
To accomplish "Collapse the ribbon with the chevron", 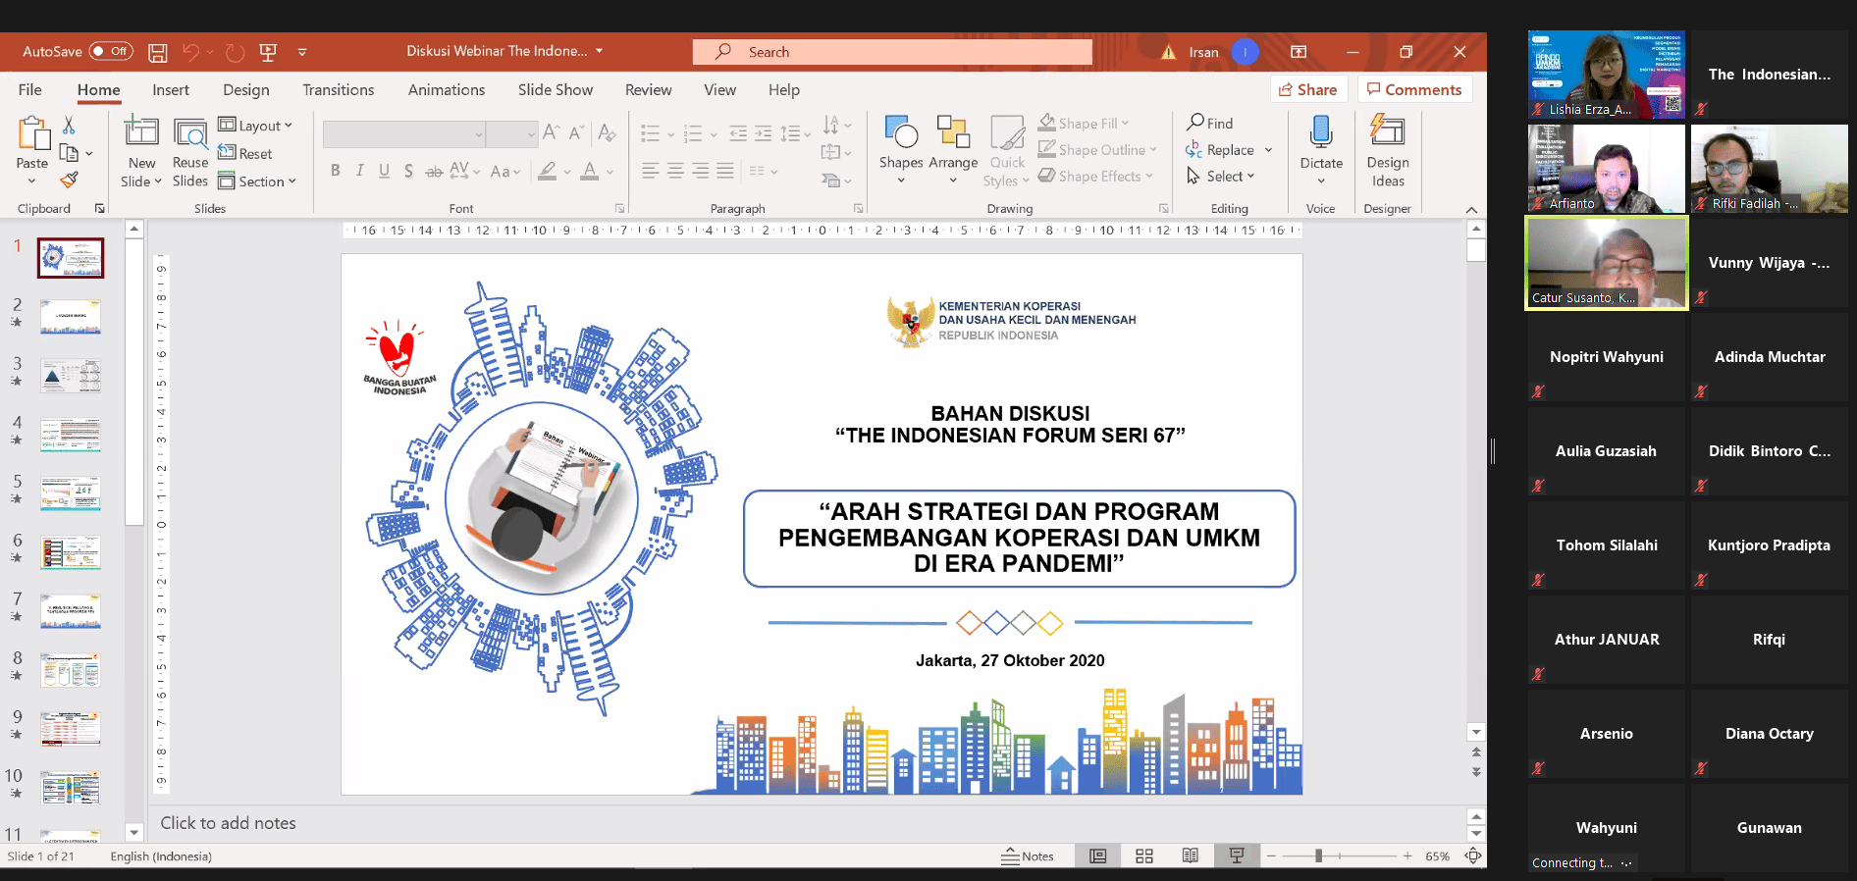I will [x=1471, y=209].
